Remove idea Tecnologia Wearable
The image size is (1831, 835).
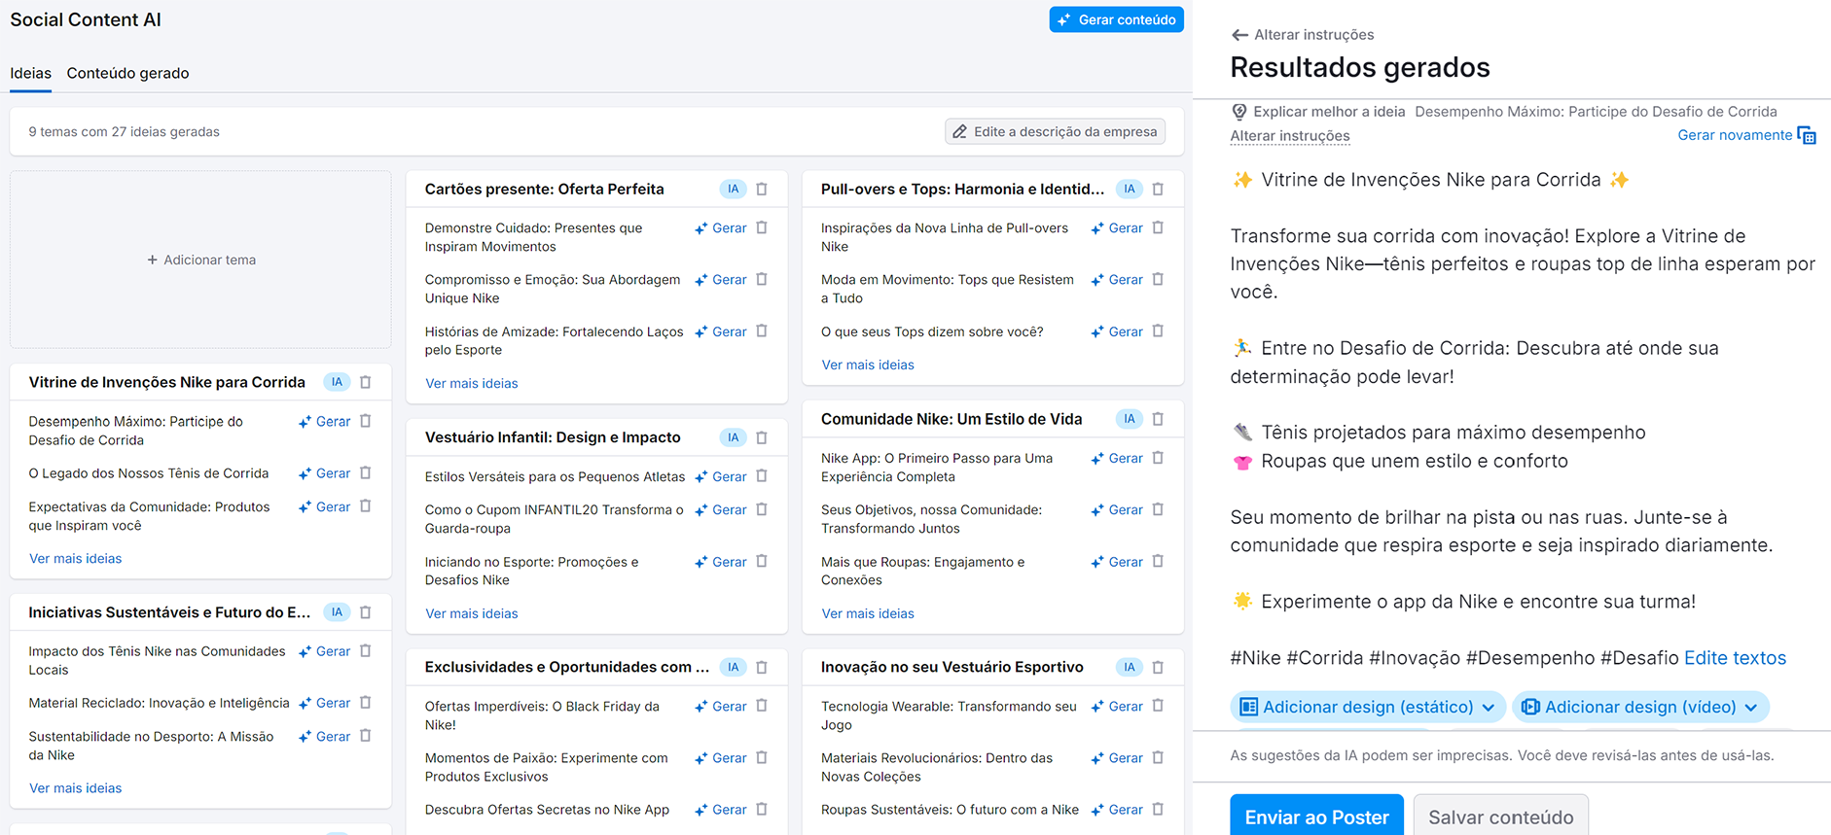1158,706
